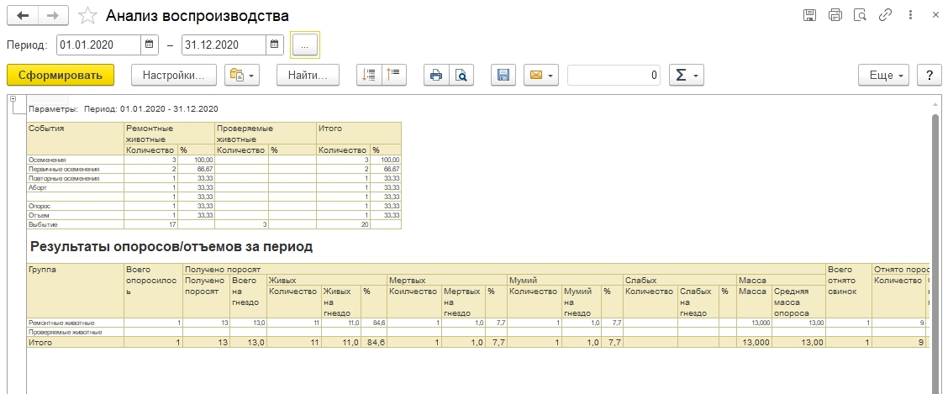Collapse the report tree section toggle

click(x=13, y=100)
